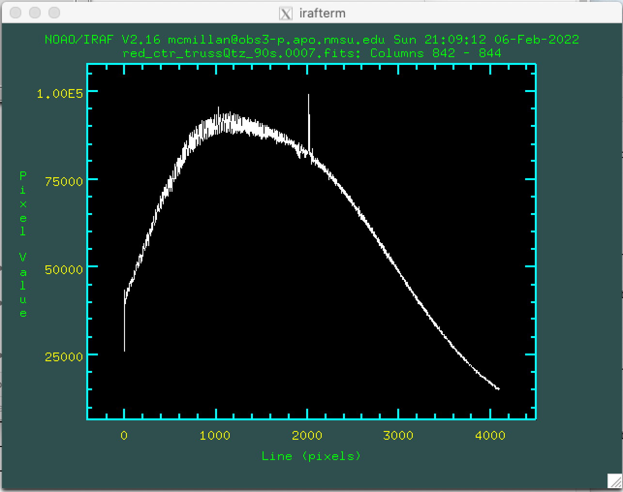Click the 2000 x-axis tick label
This screenshot has width=623, height=492.
click(x=307, y=436)
